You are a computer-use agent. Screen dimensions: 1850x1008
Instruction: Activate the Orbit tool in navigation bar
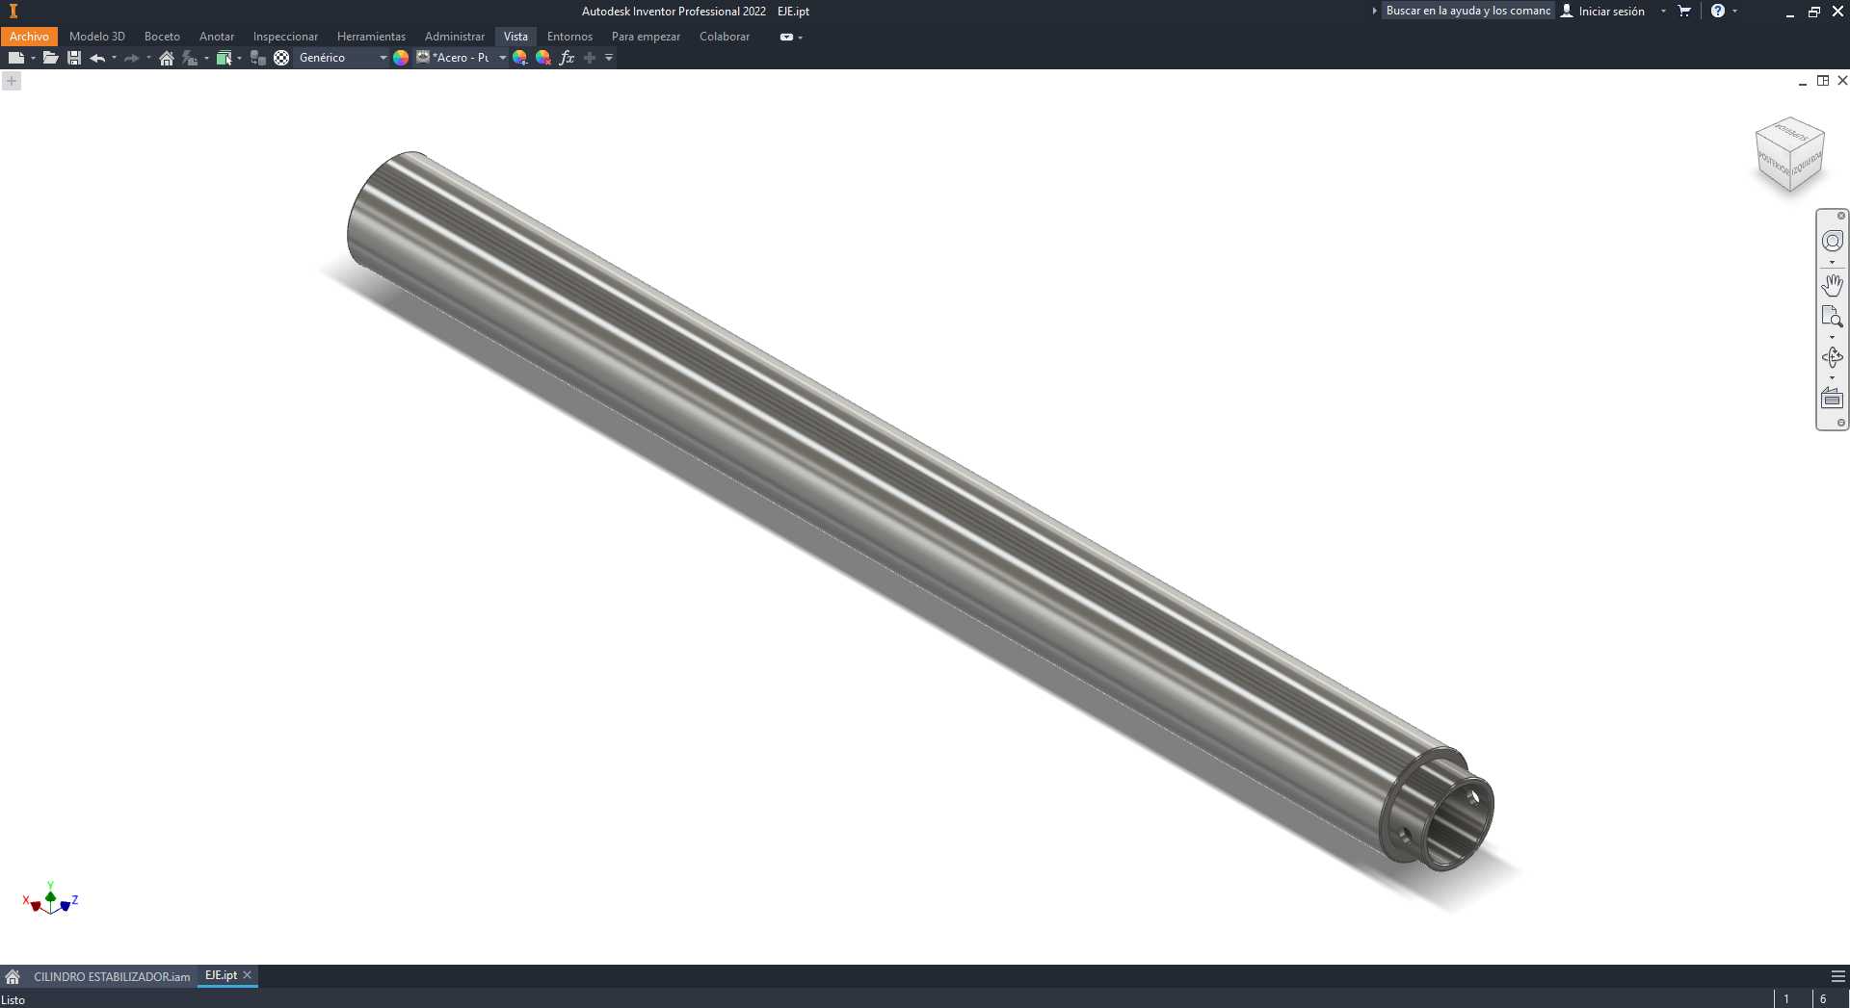click(1832, 357)
